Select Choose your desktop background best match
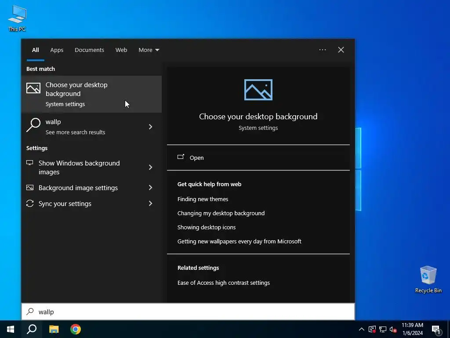The height and width of the screenshot is (338, 450). 91,94
